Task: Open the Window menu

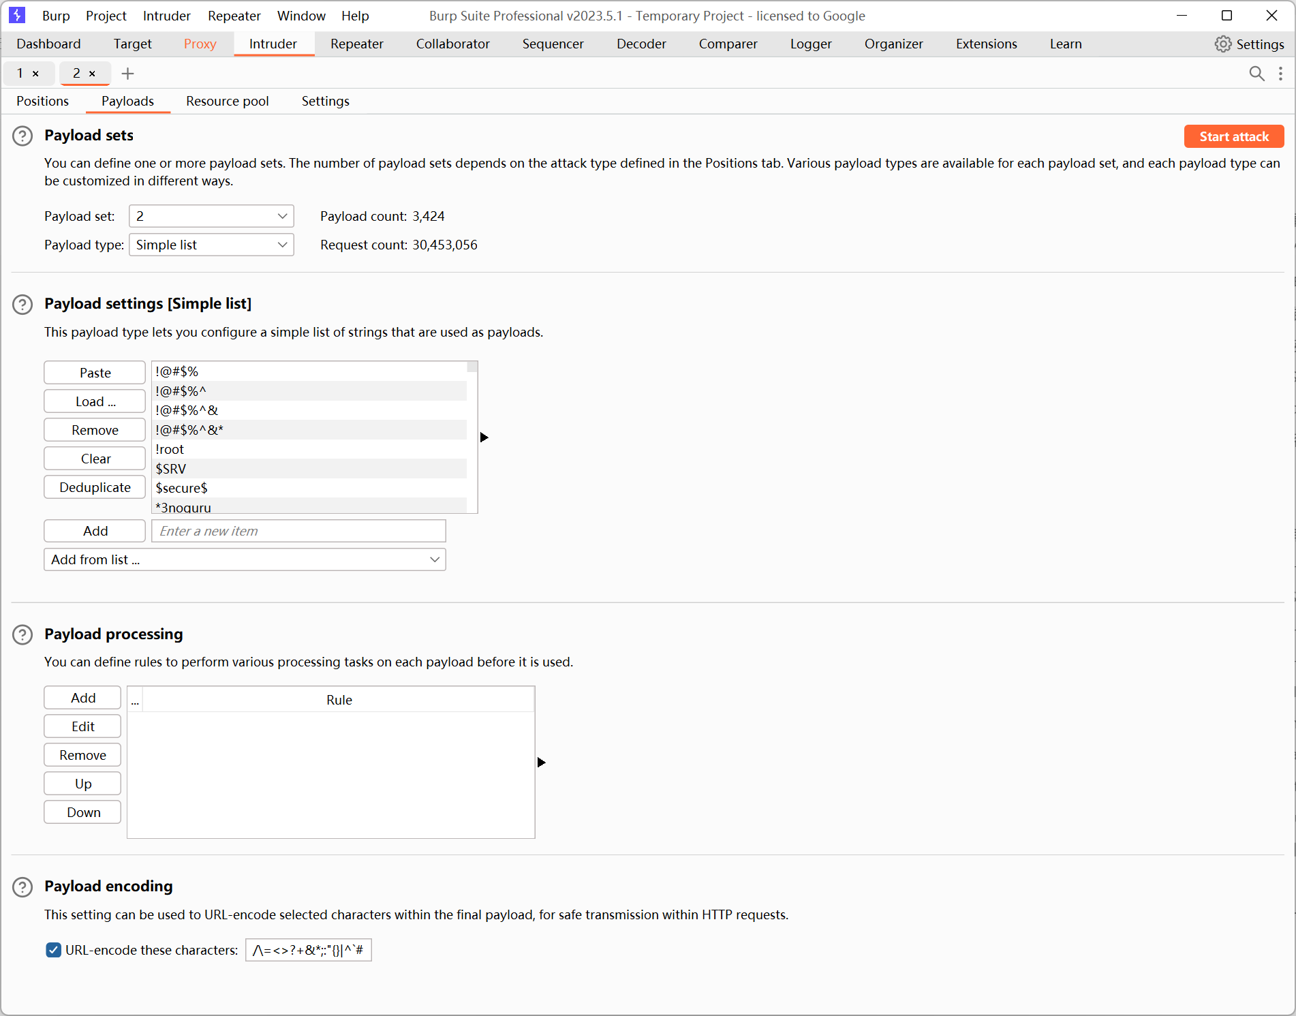Action: (301, 16)
